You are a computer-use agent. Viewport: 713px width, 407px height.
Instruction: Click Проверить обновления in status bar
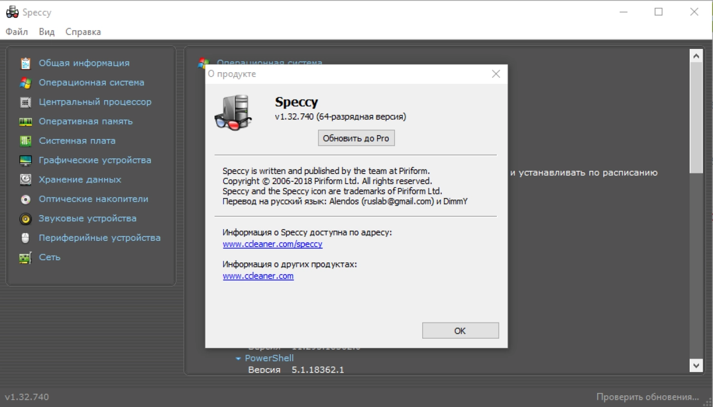pos(647,397)
